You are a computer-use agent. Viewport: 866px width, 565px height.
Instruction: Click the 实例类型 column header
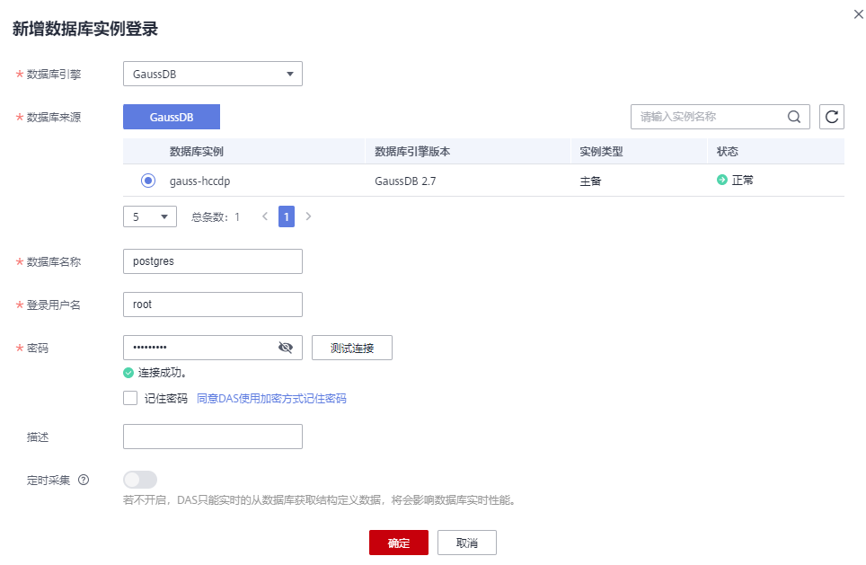[x=601, y=151]
